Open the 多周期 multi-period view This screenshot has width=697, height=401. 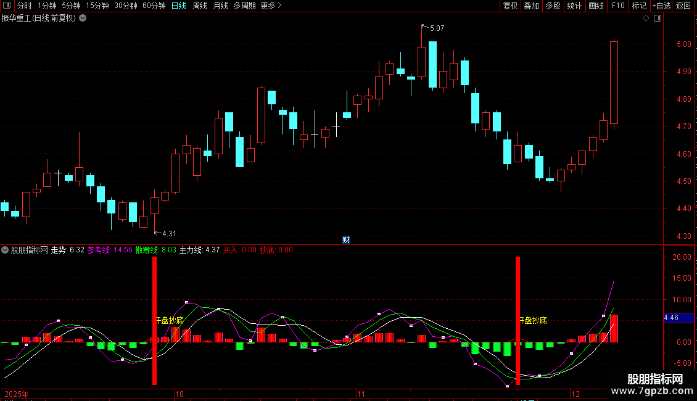click(244, 6)
